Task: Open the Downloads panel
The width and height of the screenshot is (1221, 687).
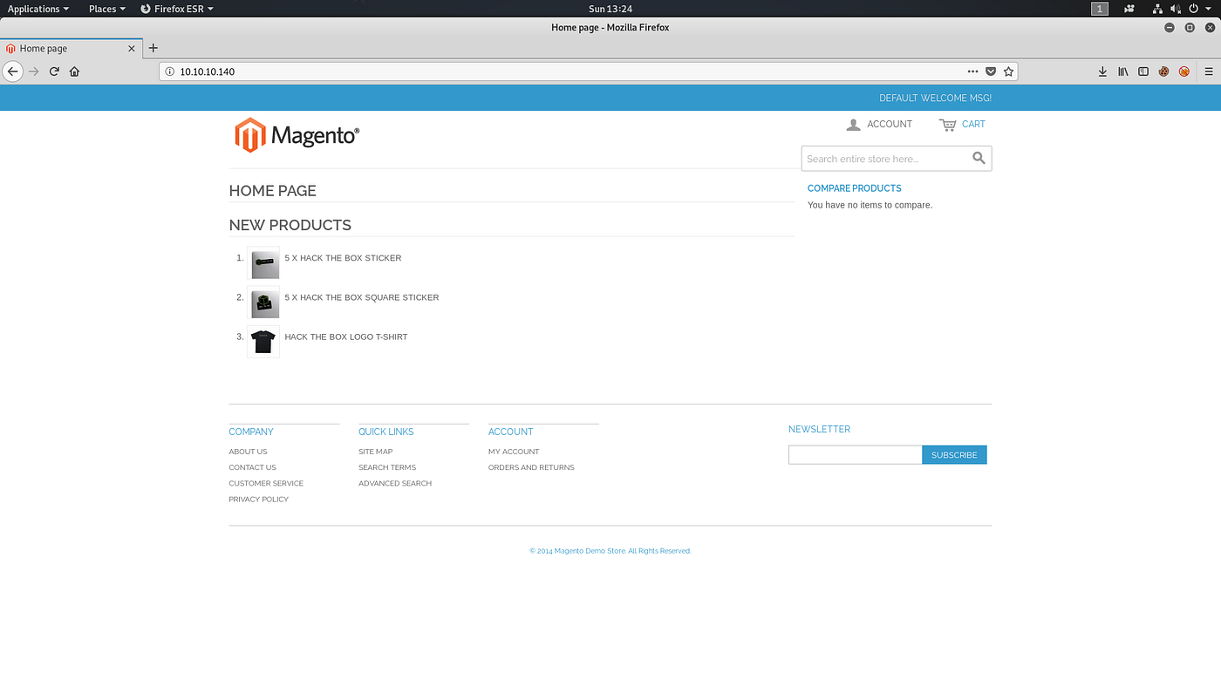Action: click(x=1102, y=71)
